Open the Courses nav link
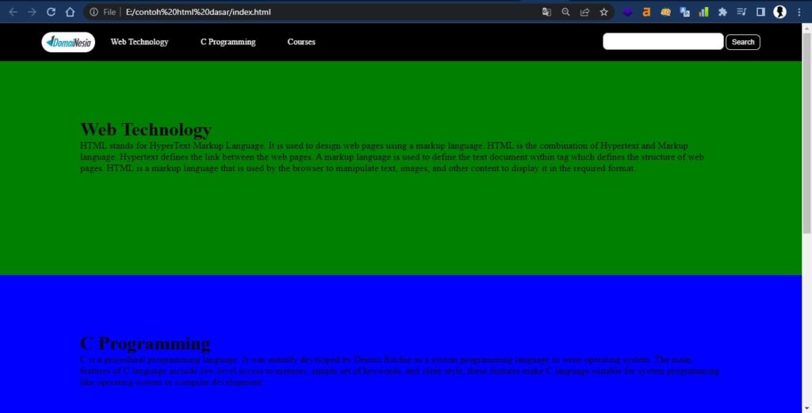812x413 pixels. click(301, 42)
